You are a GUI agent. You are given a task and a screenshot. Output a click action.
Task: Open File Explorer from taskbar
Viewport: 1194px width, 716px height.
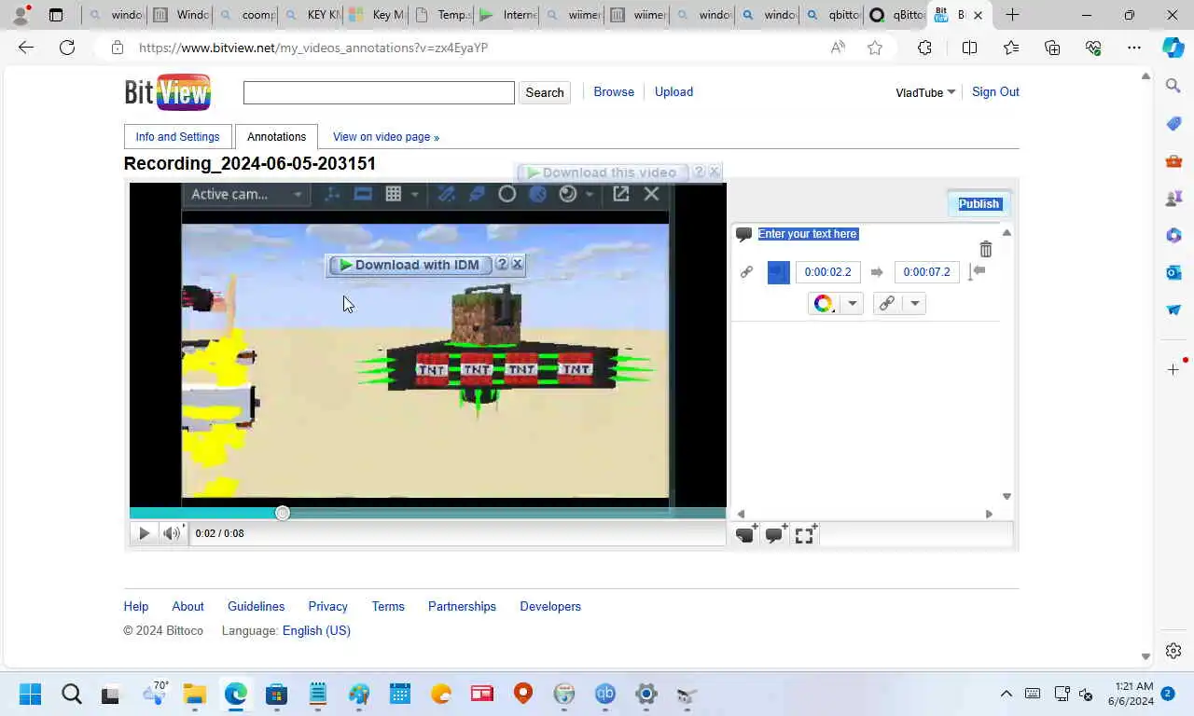194,694
